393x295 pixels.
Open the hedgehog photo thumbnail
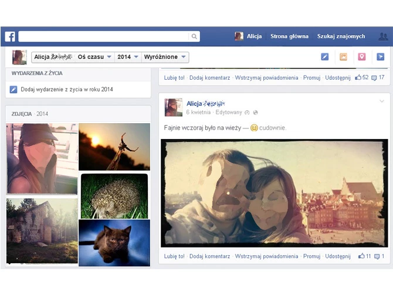[x=114, y=196]
